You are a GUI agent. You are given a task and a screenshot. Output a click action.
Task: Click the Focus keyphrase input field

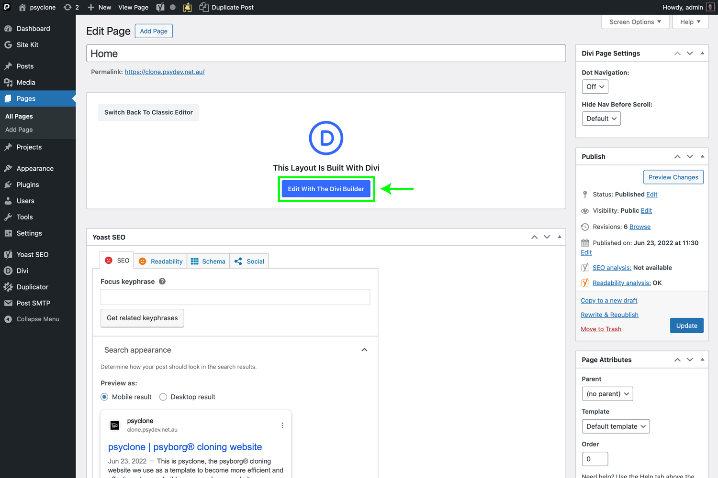(x=235, y=297)
